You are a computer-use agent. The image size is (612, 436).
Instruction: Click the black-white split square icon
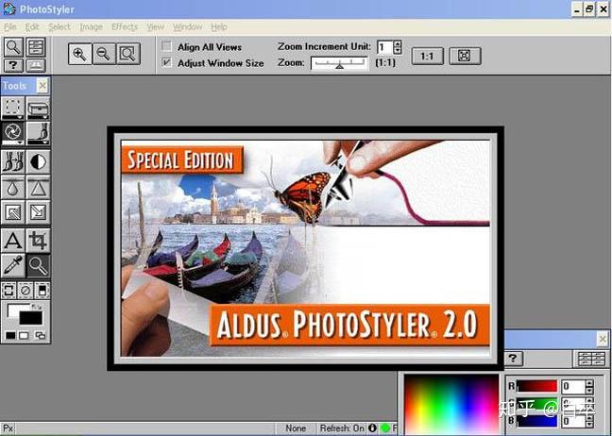[42, 291]
